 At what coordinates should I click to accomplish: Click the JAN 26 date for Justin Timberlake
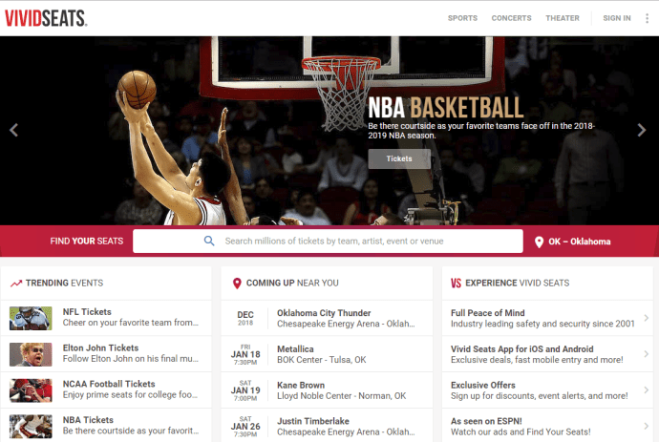point(245,427)
